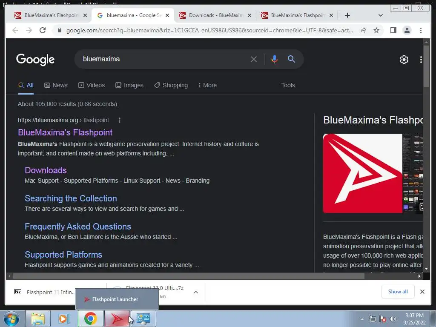Expand the tab search dropdown arrow
436x327 pixels.
click(x=380, y=15)
